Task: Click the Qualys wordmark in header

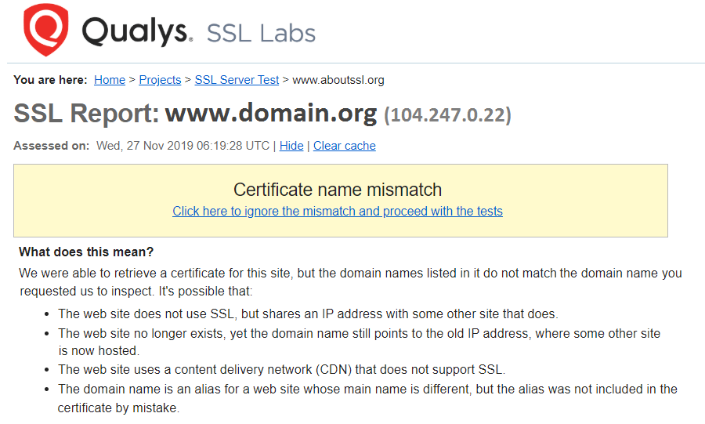Action: click(x=137, y=32)
